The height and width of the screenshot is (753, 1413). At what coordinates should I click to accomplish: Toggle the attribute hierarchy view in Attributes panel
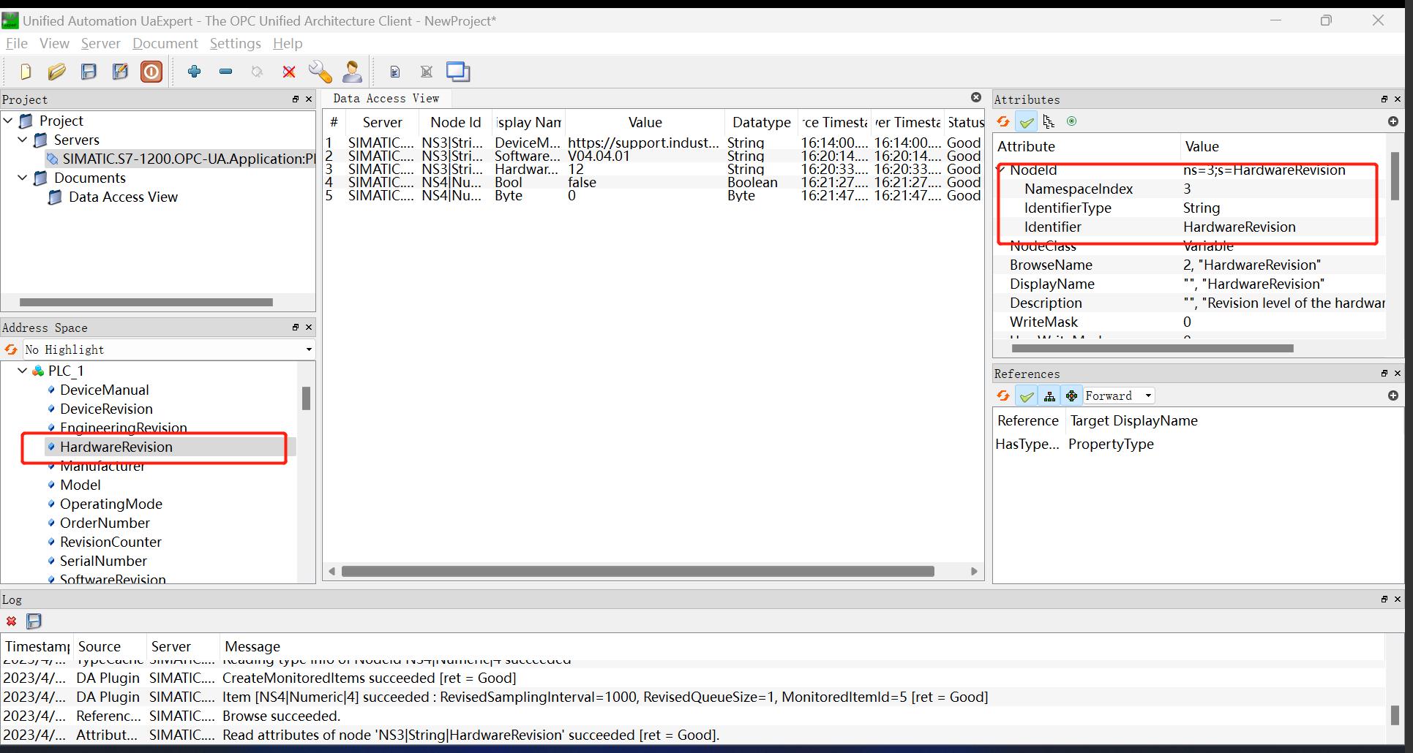pos(1049,121)
